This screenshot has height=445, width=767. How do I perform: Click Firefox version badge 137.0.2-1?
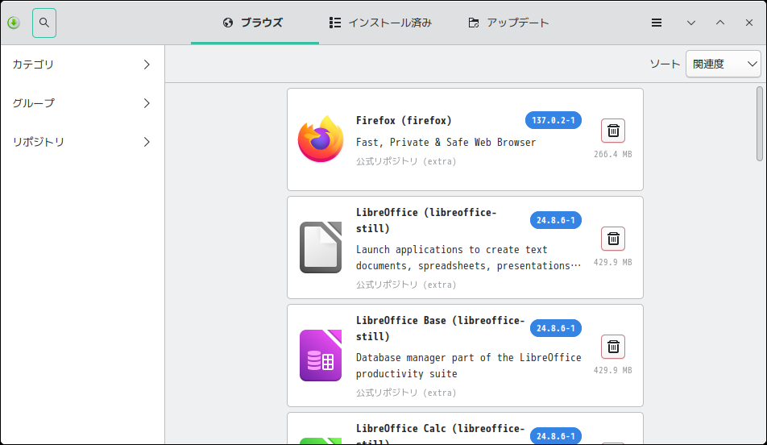(x=553, y=120)
